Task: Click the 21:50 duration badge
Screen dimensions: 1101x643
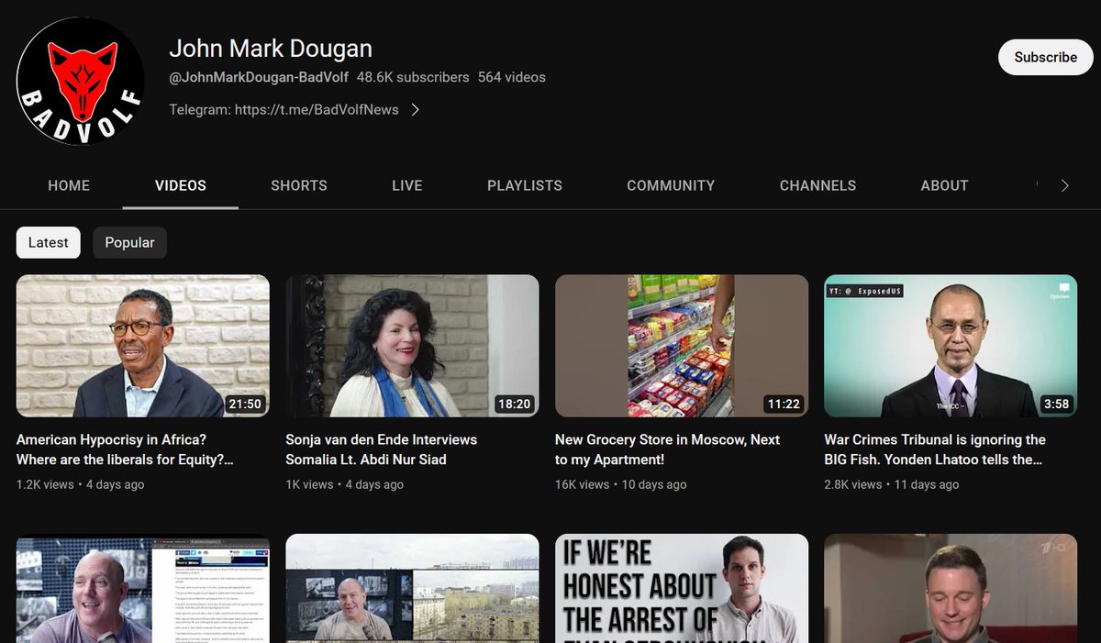Action: click(x=245, y=404)
